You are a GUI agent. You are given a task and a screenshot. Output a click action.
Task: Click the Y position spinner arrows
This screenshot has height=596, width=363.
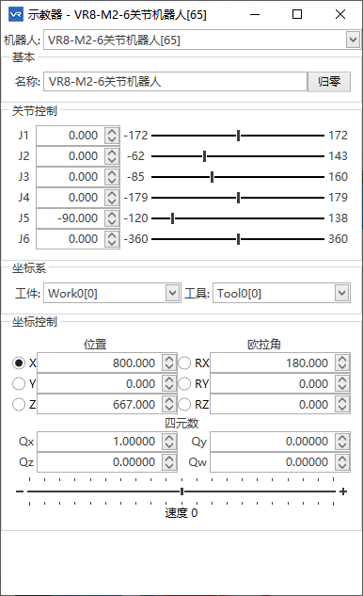click(x=169, y=383)
